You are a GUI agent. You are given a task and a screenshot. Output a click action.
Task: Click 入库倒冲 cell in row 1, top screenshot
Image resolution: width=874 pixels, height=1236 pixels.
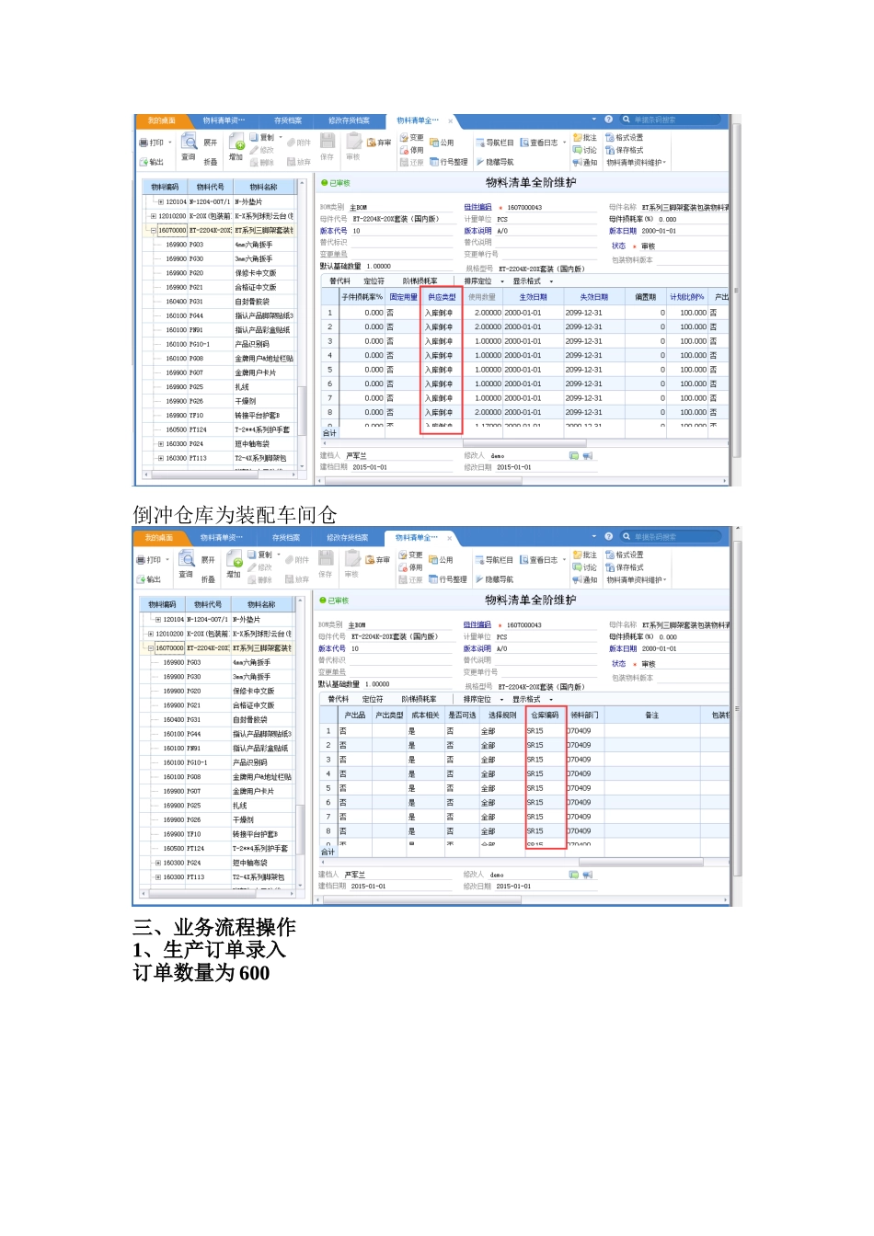tap(442, 313)
